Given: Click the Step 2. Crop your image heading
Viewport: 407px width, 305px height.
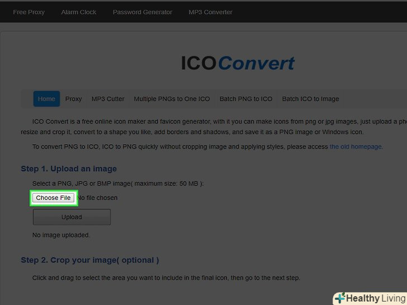Looking at the screenshot, I should coord(90,260).
